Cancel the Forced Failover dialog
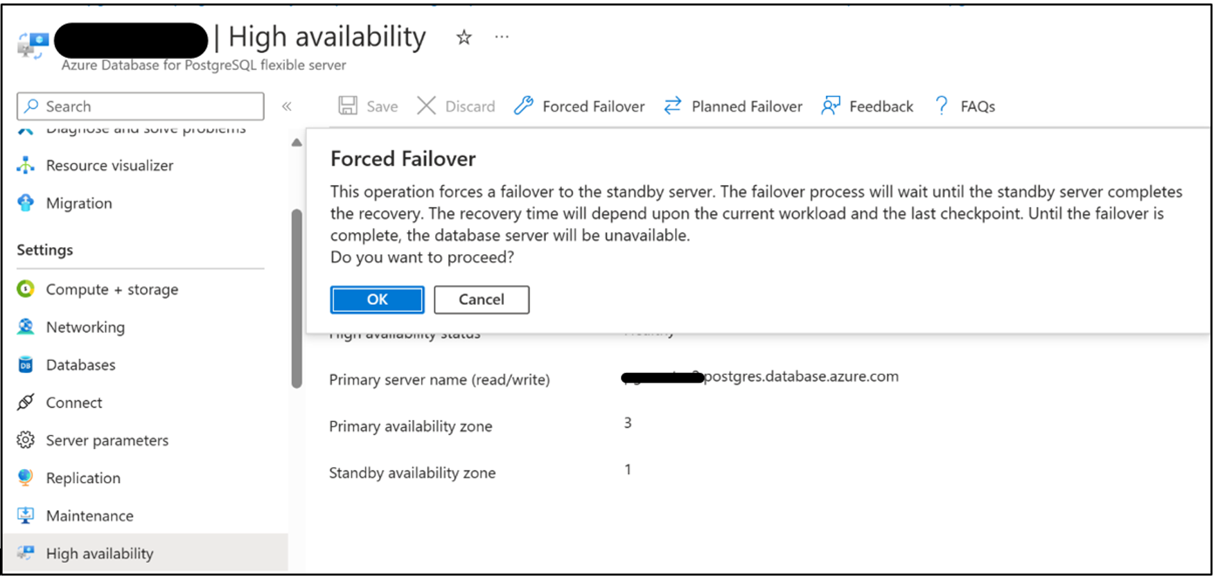The width and height of the screenshot is (1216, 578). coord(481,299)
